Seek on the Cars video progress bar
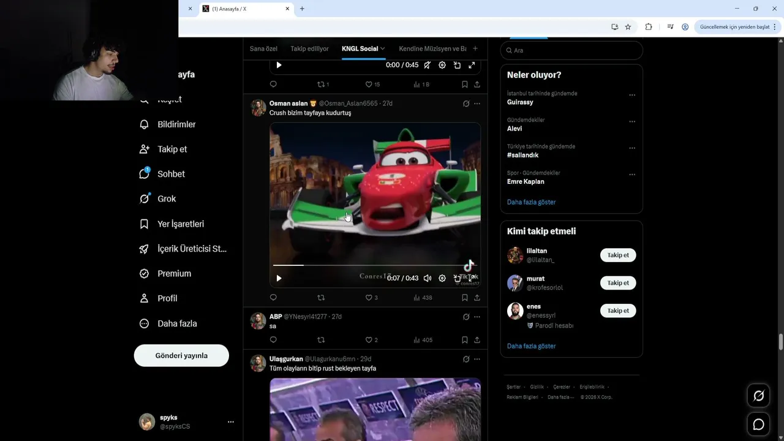Image resolution: width=784 pixels, height=441 pixels. click(x=375, y=265)
